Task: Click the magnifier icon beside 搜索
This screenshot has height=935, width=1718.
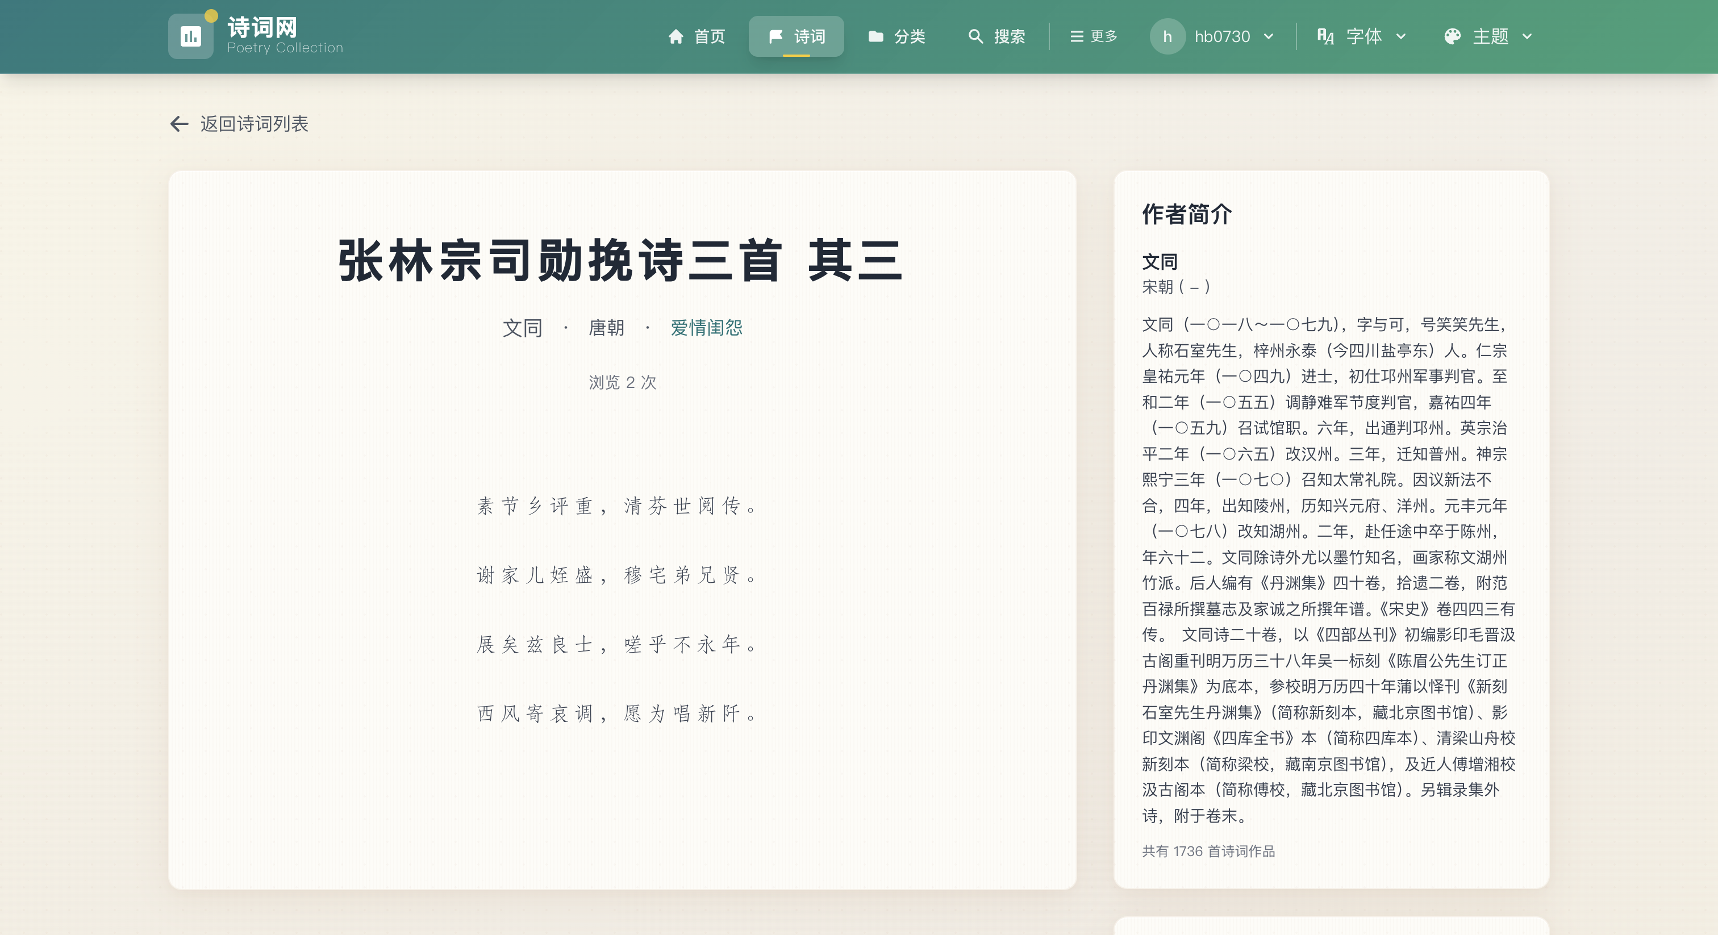Action: [x=975, y=36]
